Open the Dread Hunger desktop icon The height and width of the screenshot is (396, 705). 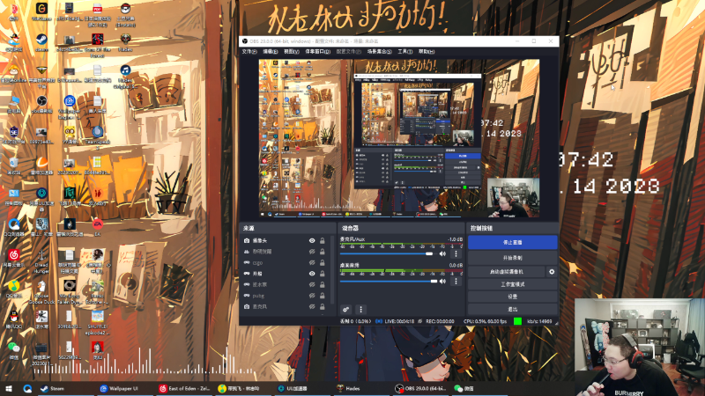(x=41, y=261)
